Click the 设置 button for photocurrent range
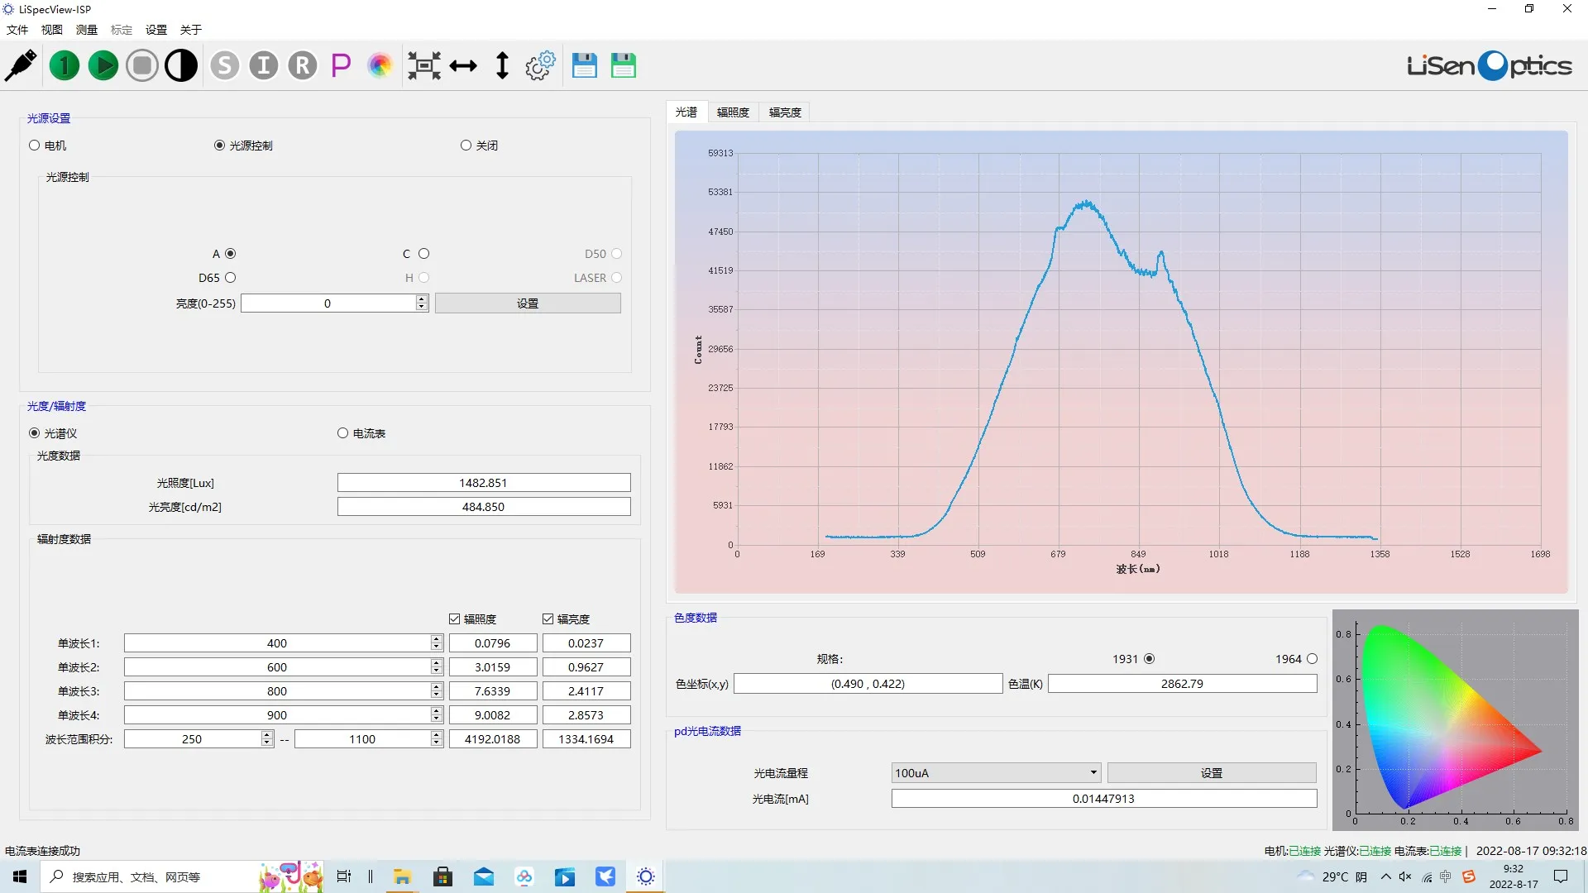The height and width of the screenshot is (893, 1588). pos(1211,772)
